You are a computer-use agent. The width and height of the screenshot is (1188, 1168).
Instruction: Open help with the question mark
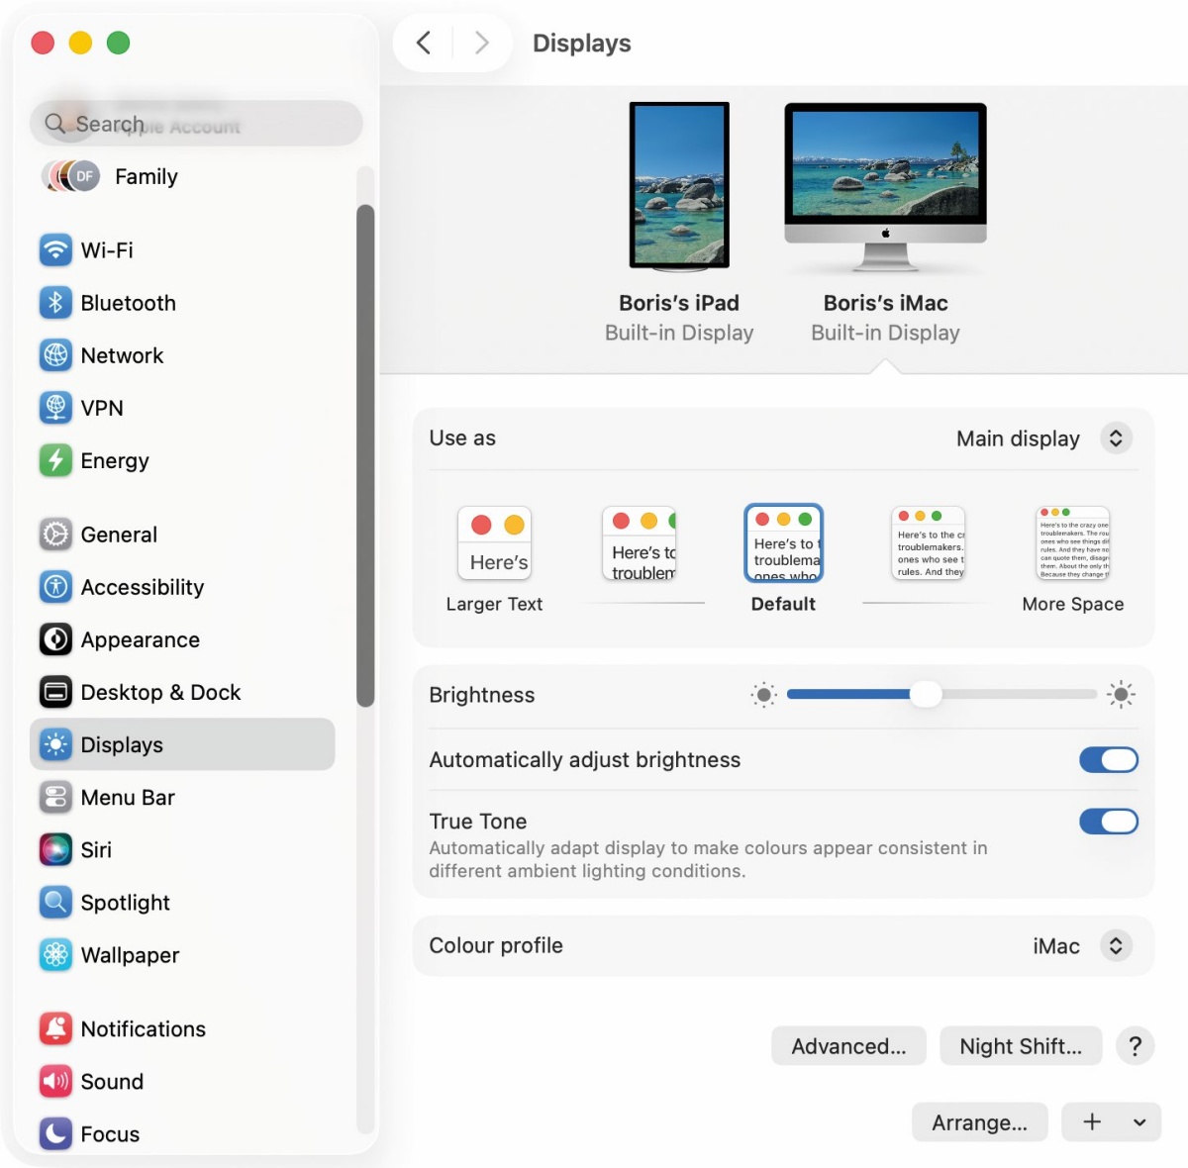pyautogui.click(x=1135, y=1045)
